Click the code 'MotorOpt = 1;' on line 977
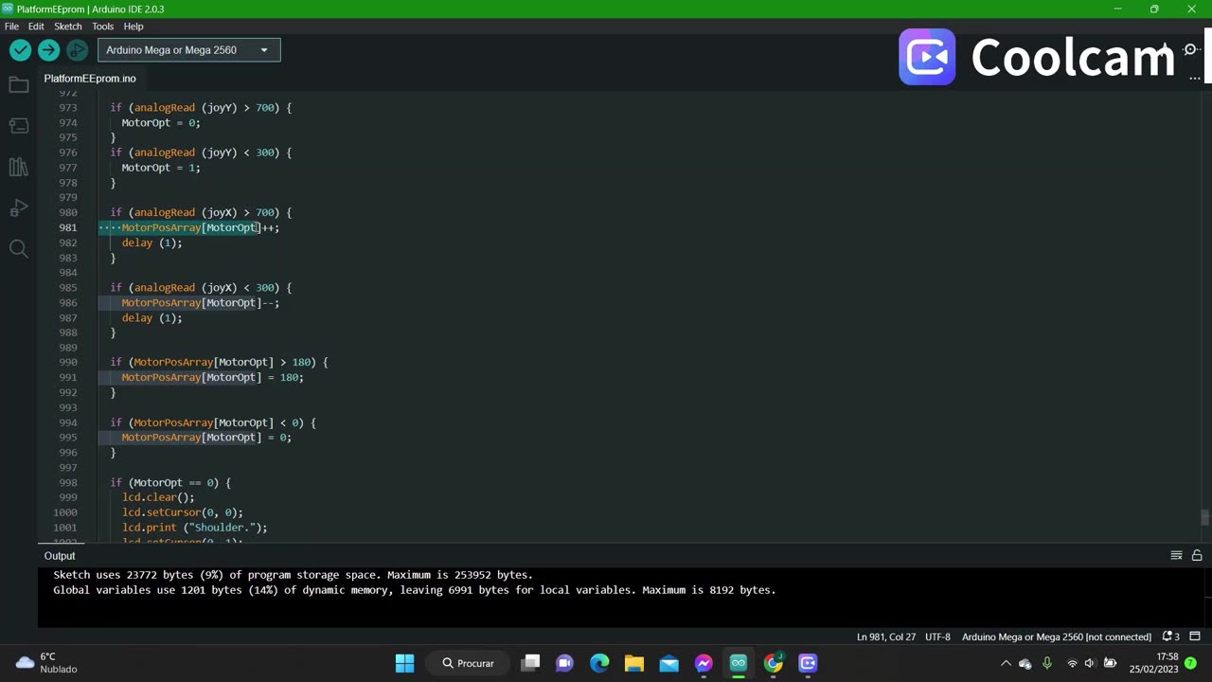This screenshot has width=1212, height=682. tap(161, 168)
